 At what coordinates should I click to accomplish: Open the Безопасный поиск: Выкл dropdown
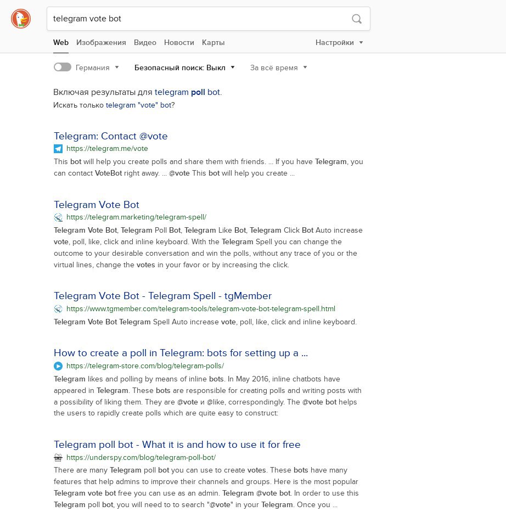coord(184,68)
